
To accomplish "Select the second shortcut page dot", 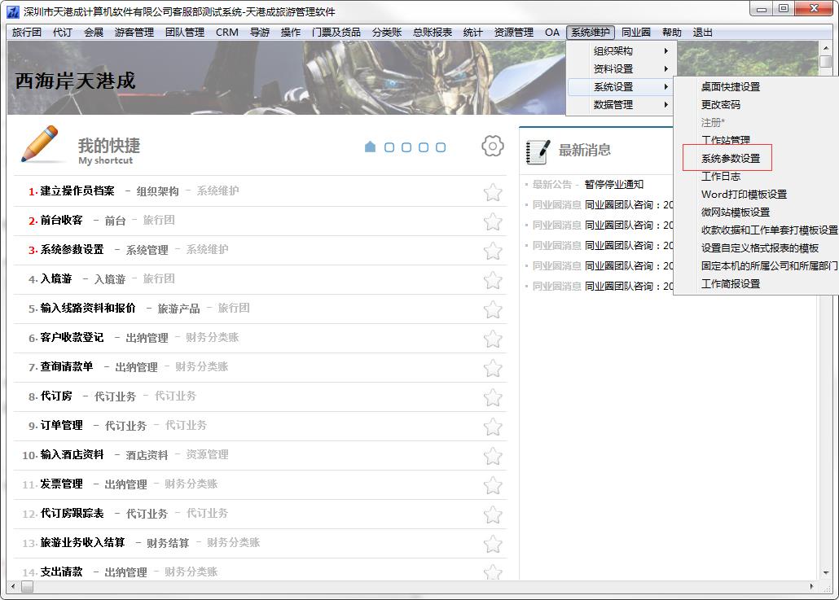I will click(x=389, y=147).
